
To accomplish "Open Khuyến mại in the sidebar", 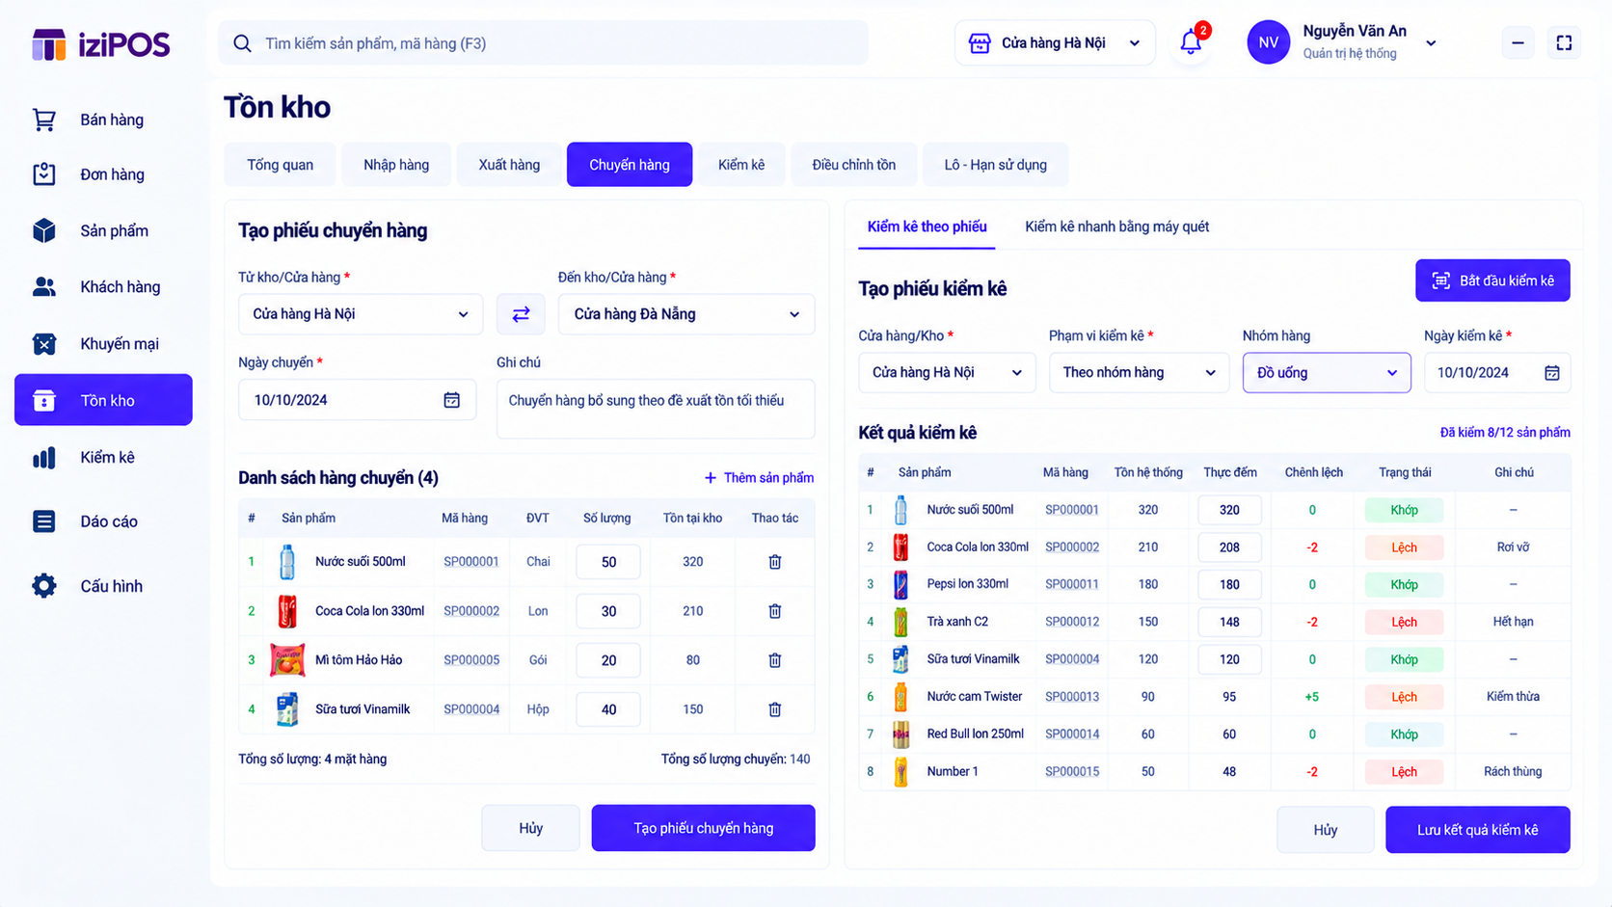I will point(103,343).
